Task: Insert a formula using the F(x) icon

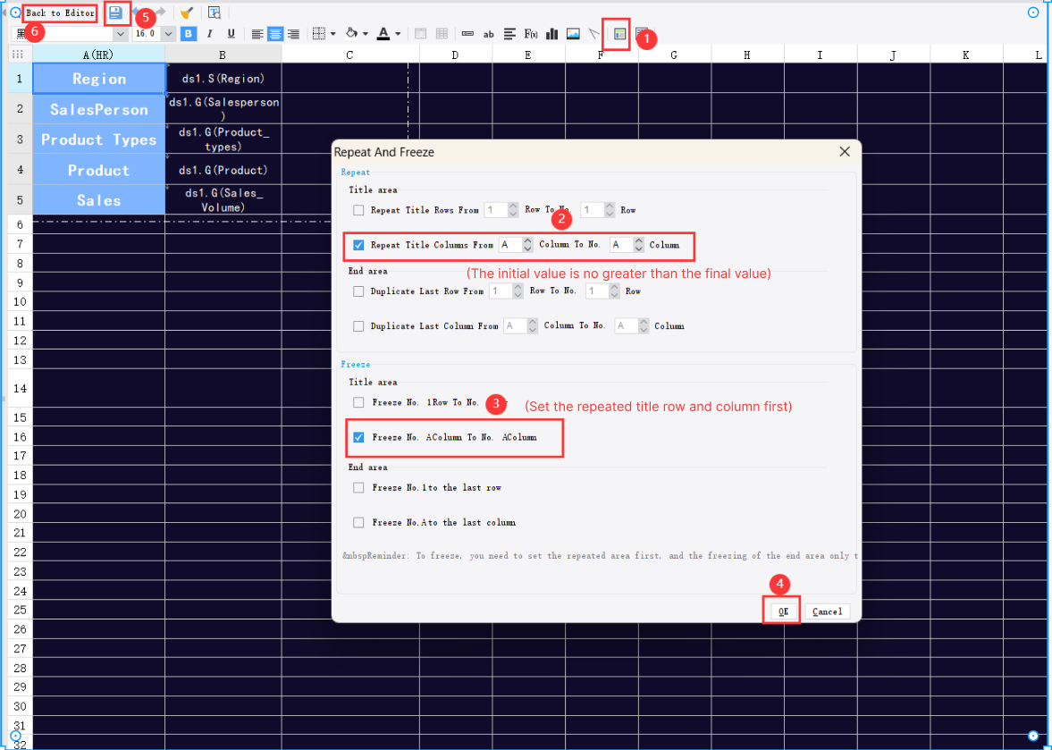Action: tap(529, 33)
